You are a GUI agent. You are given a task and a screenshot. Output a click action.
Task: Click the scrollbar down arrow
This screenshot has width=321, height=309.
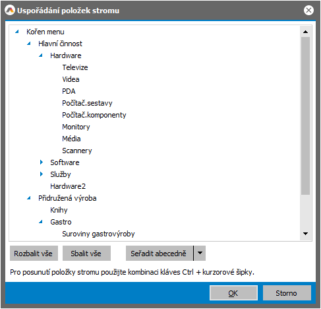(305, 234)
